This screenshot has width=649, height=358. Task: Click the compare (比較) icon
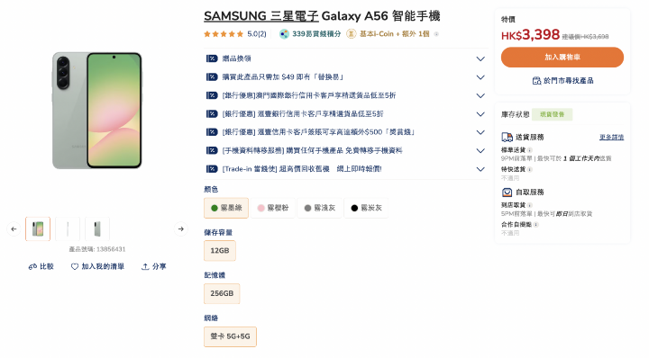pos(32,267)
